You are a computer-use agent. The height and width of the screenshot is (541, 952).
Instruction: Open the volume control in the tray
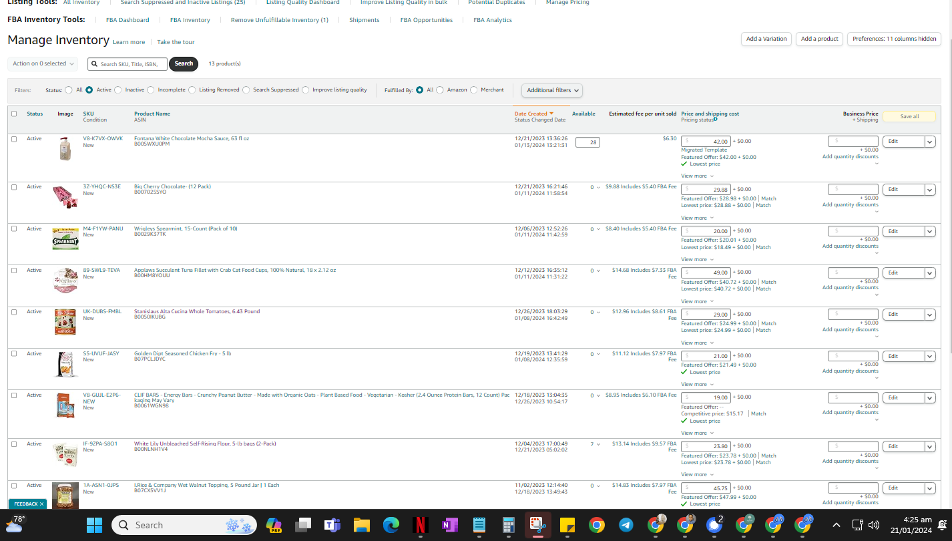[873, 525]
